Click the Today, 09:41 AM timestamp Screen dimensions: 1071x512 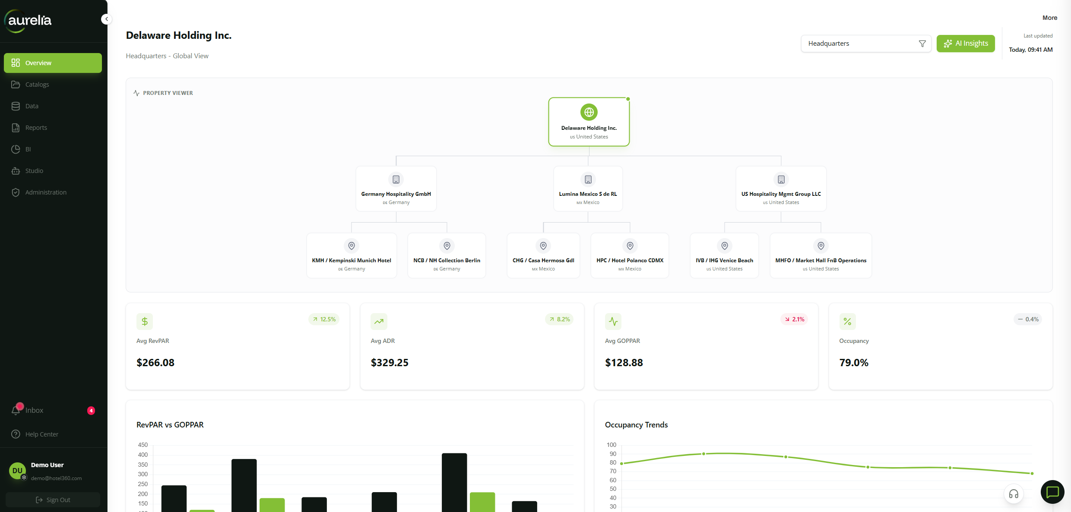click(1030, 50)
